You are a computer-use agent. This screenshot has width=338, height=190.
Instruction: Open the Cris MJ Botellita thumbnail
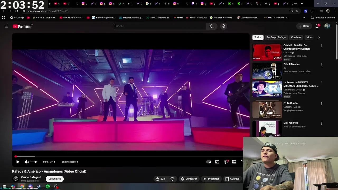coord(267,52)
